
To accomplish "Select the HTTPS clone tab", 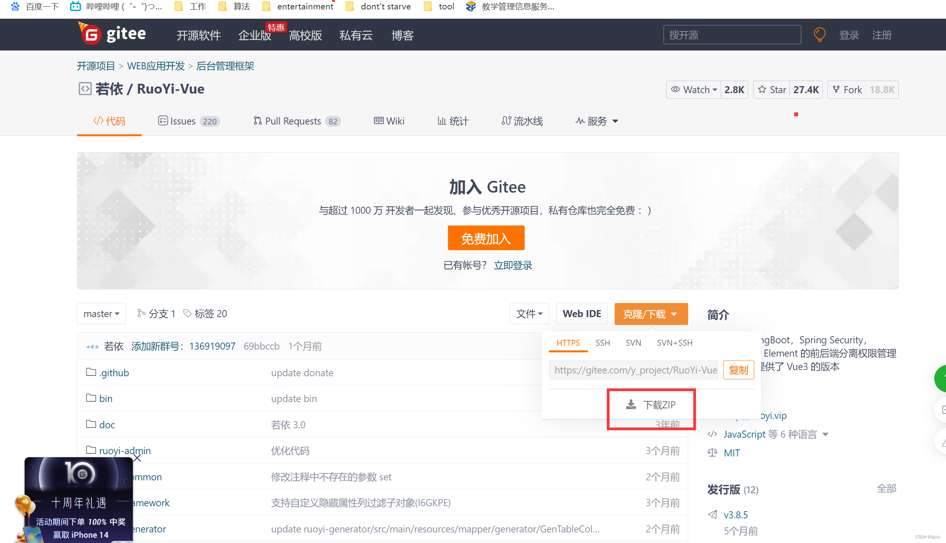I will [568, 343].
